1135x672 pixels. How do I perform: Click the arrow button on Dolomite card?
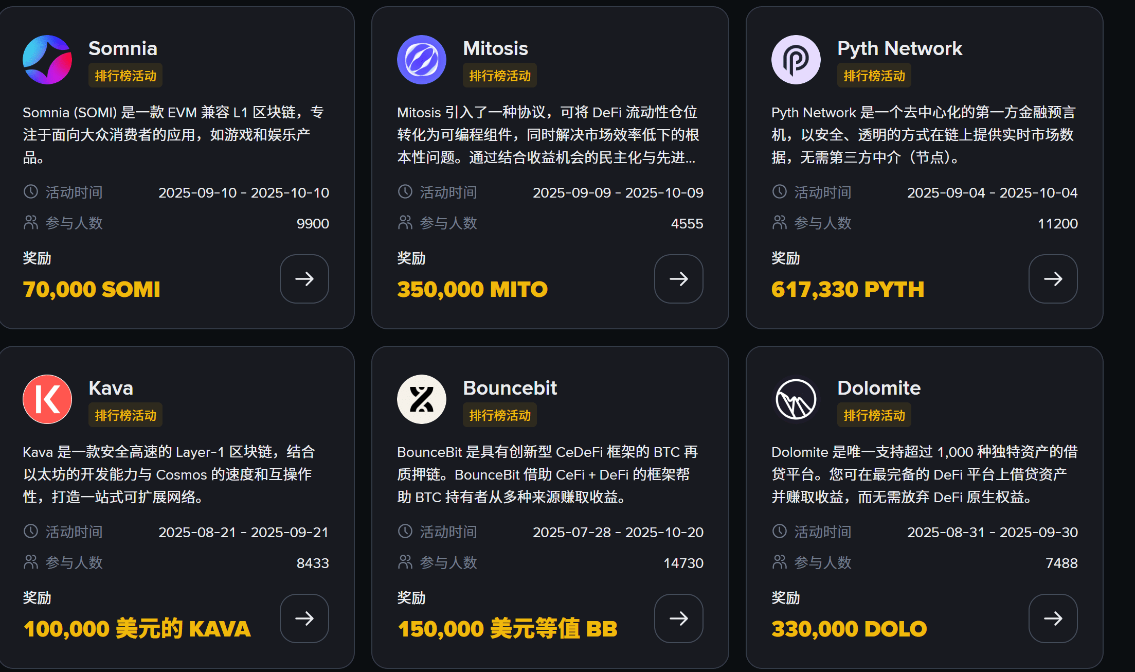1053,618
